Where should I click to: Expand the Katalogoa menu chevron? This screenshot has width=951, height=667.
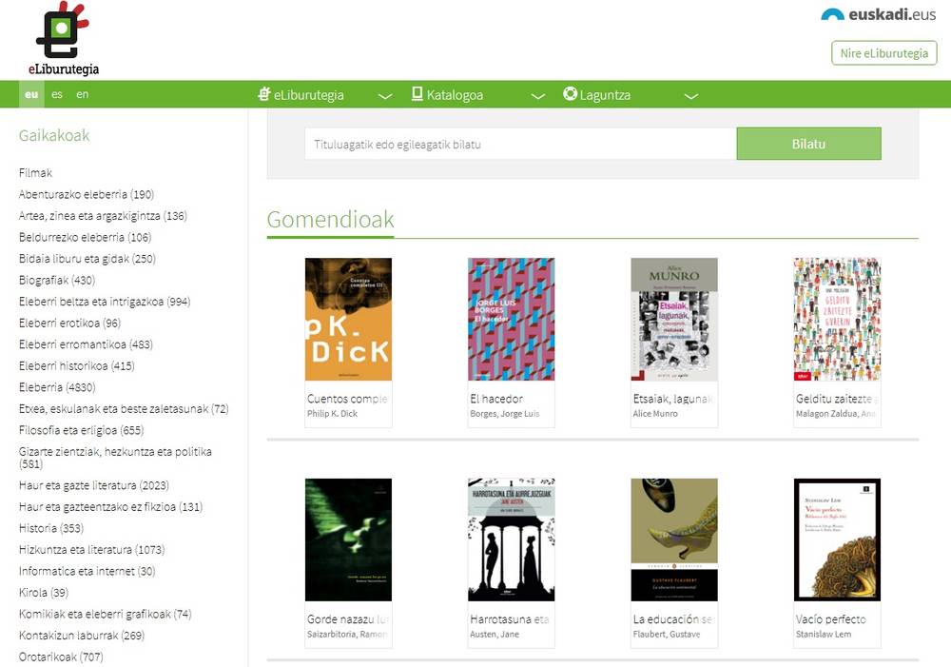[x=538, y=96]
